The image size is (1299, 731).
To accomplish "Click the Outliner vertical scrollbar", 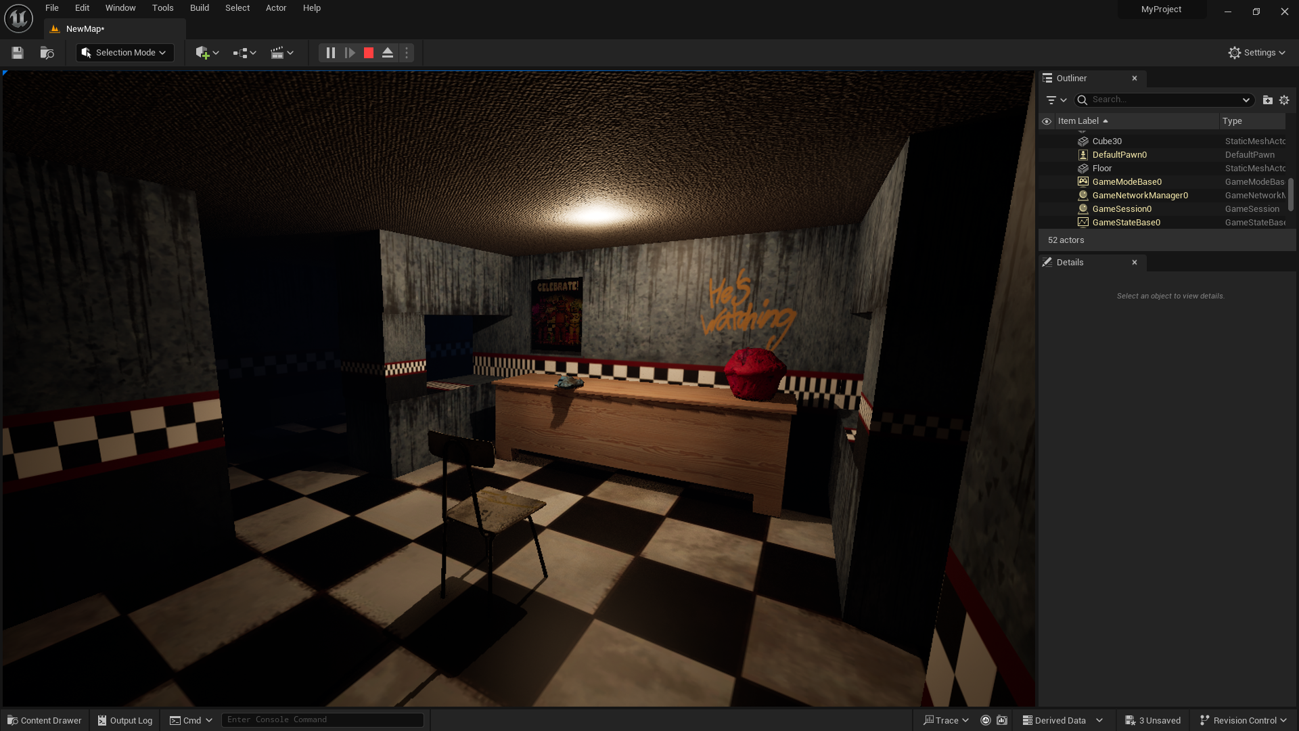I will [x=1291, y=194].
